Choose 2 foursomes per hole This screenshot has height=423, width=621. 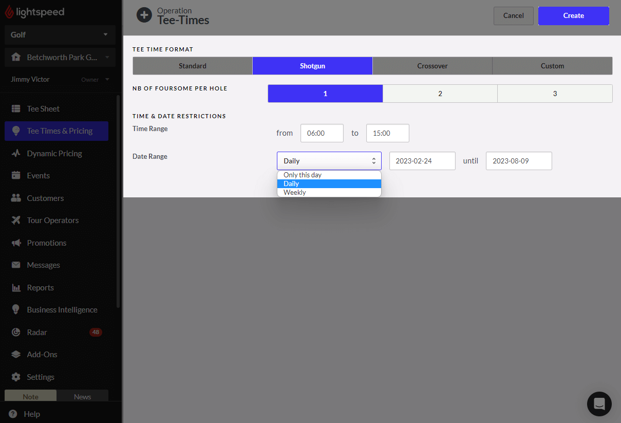(x=440, y=93)
